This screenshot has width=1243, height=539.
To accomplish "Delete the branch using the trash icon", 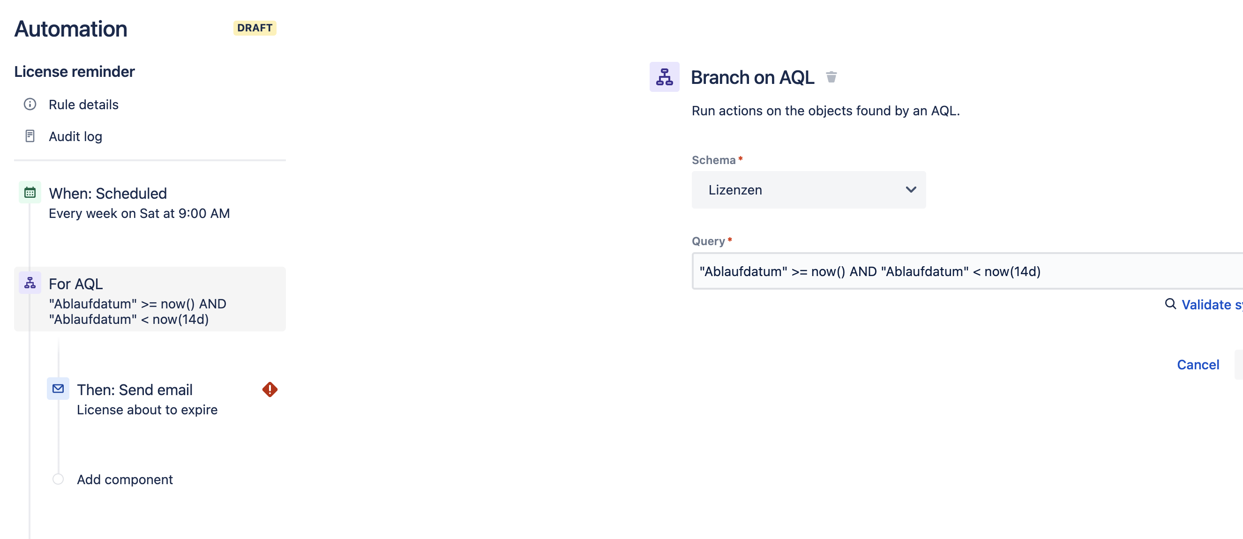I will 831,77.
